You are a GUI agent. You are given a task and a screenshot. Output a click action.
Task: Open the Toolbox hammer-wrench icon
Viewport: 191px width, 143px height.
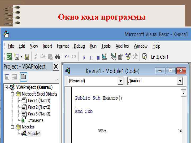pyautogui.click(x=135, y=56)
